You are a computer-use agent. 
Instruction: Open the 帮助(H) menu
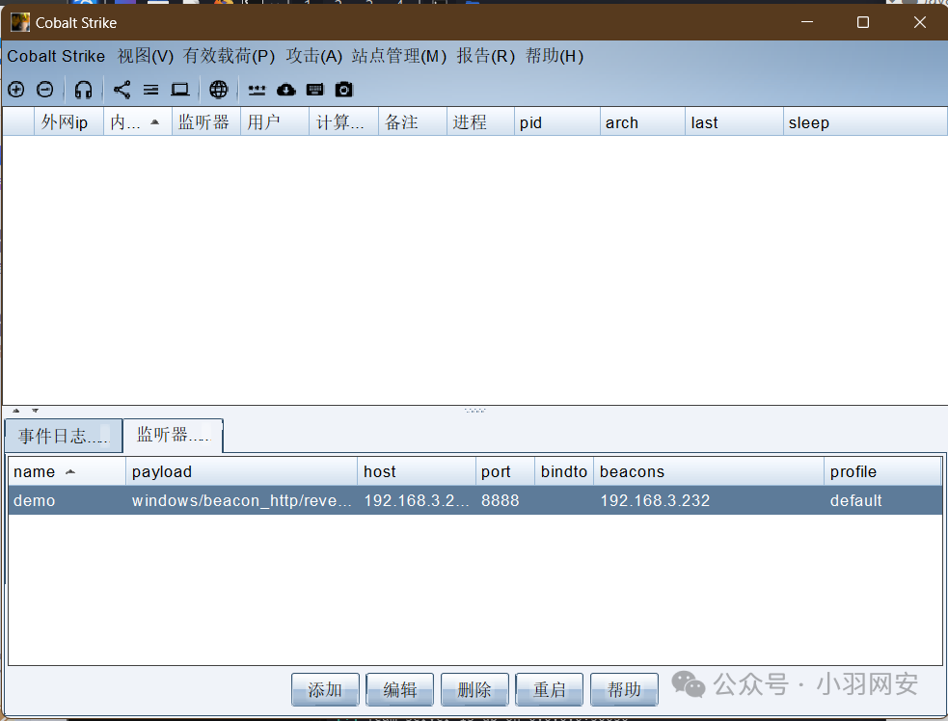click(555, 56)
